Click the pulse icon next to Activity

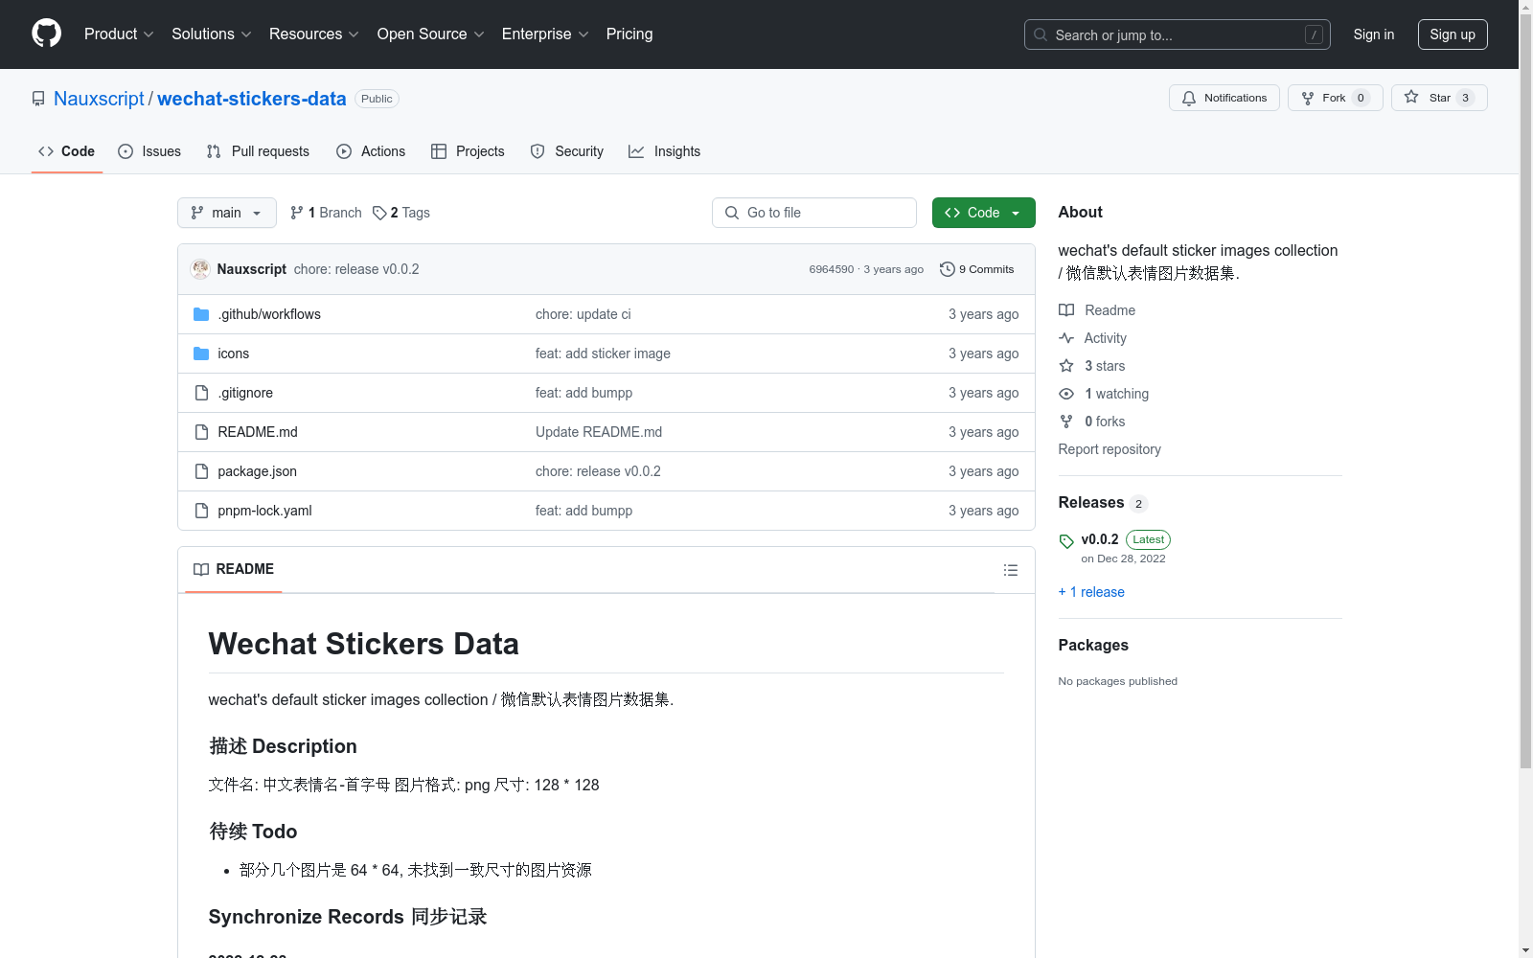[x=1066, y=338]
